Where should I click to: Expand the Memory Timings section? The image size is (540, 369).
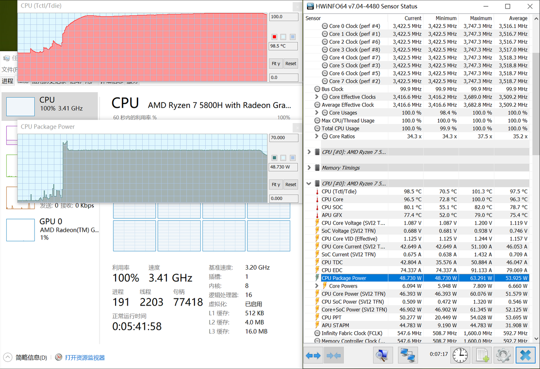309,168
